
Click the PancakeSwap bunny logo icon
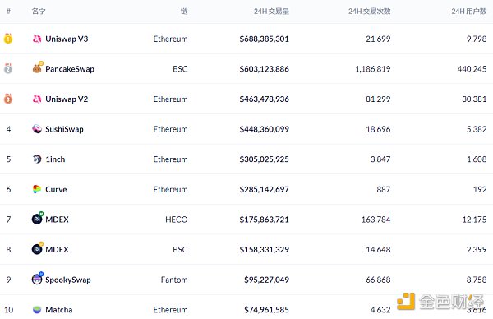pos(37,68)
